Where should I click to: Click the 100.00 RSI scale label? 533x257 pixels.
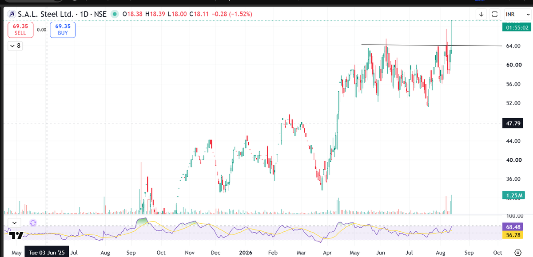514,216
